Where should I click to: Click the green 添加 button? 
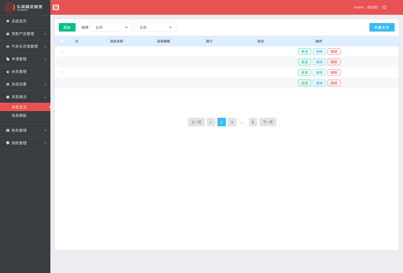click(x=67, y=27)
